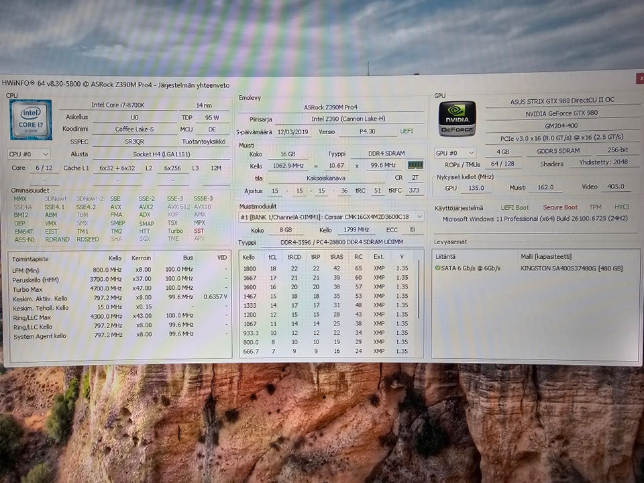The width and height of the screenshot is (644, 483).
Task: Click the Kaksoiskanava mode field
Action: [x=326, y=178]
